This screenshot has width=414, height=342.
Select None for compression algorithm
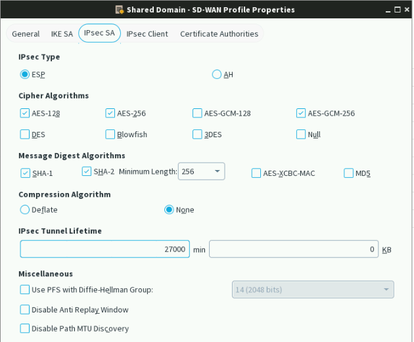point(169,210)
